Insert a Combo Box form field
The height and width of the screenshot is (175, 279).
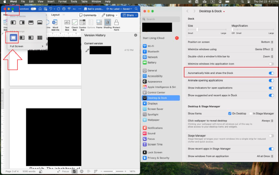pos(82,25)
